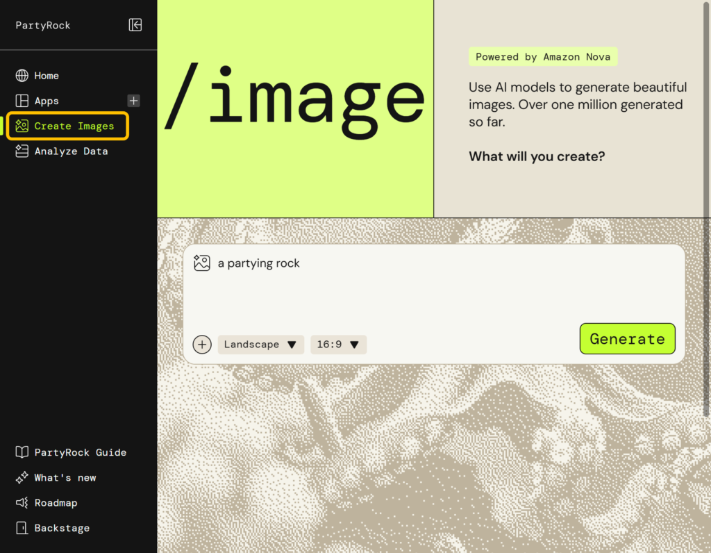
Task: Click the plus icon next to Apps
Action: pyautogui.click(x=133, y=100)
